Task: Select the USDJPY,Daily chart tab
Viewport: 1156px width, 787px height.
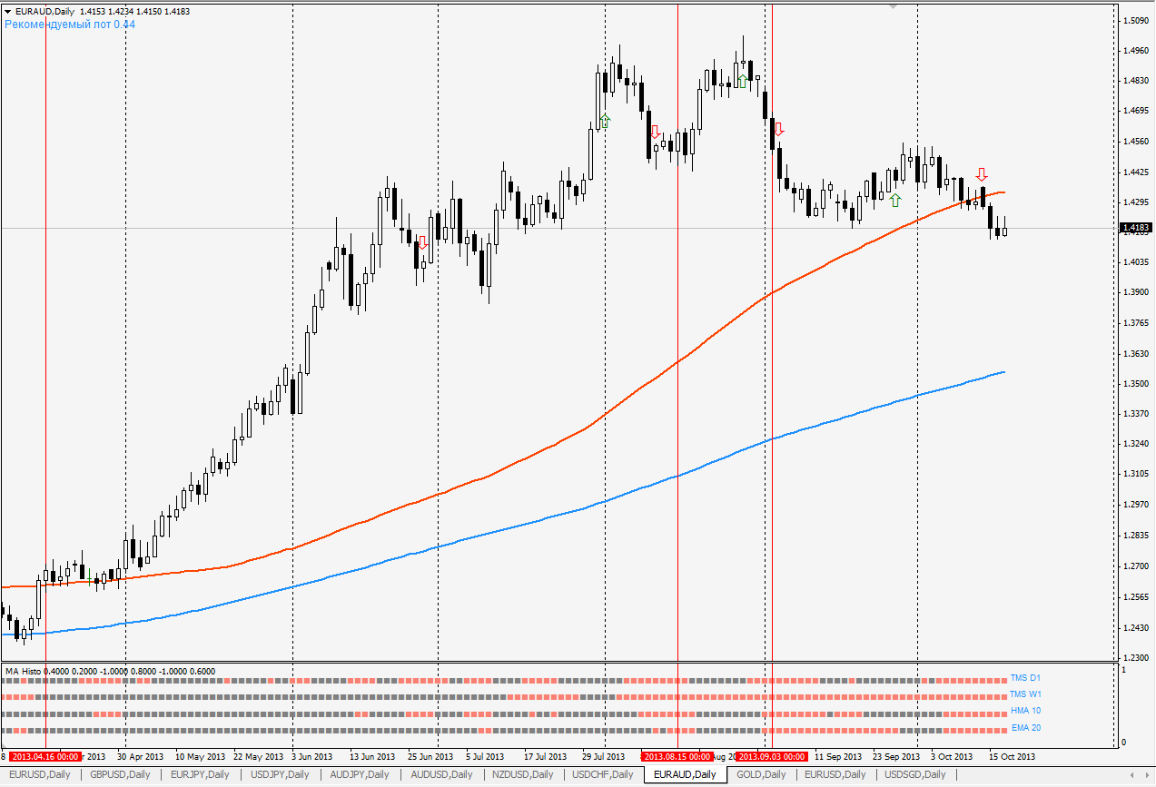Action: tap(280, 774)
